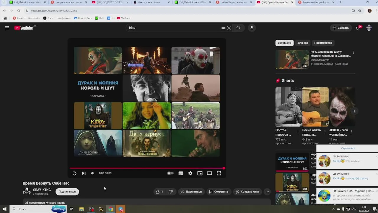Click the video progress bar
This screenshot has height=213, width=378.
[x=147, y=168]
